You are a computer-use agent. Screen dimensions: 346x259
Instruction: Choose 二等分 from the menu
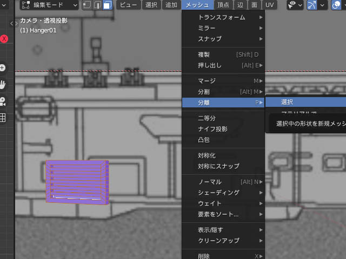223,118
